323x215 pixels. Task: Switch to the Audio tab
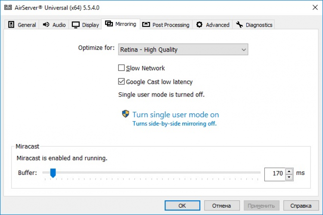point(54,25)
